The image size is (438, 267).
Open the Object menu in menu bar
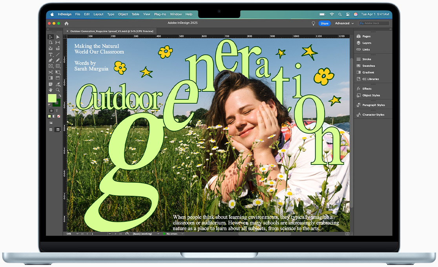click(123, 14)
